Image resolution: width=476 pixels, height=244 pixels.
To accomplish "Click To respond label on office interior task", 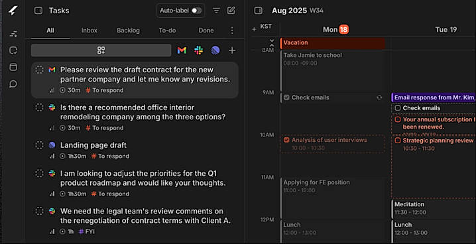I will point(105,128).
